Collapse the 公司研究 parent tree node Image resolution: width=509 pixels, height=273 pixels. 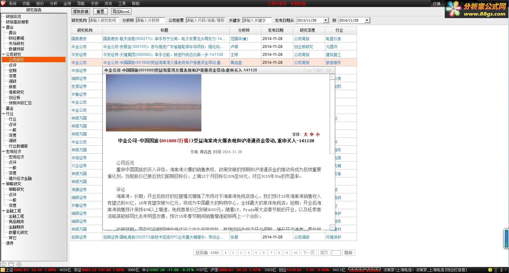3,54
